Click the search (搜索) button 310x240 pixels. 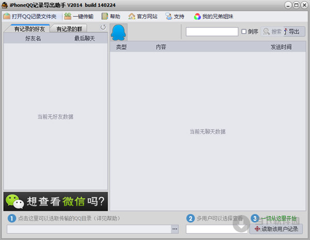pos(272,31)
